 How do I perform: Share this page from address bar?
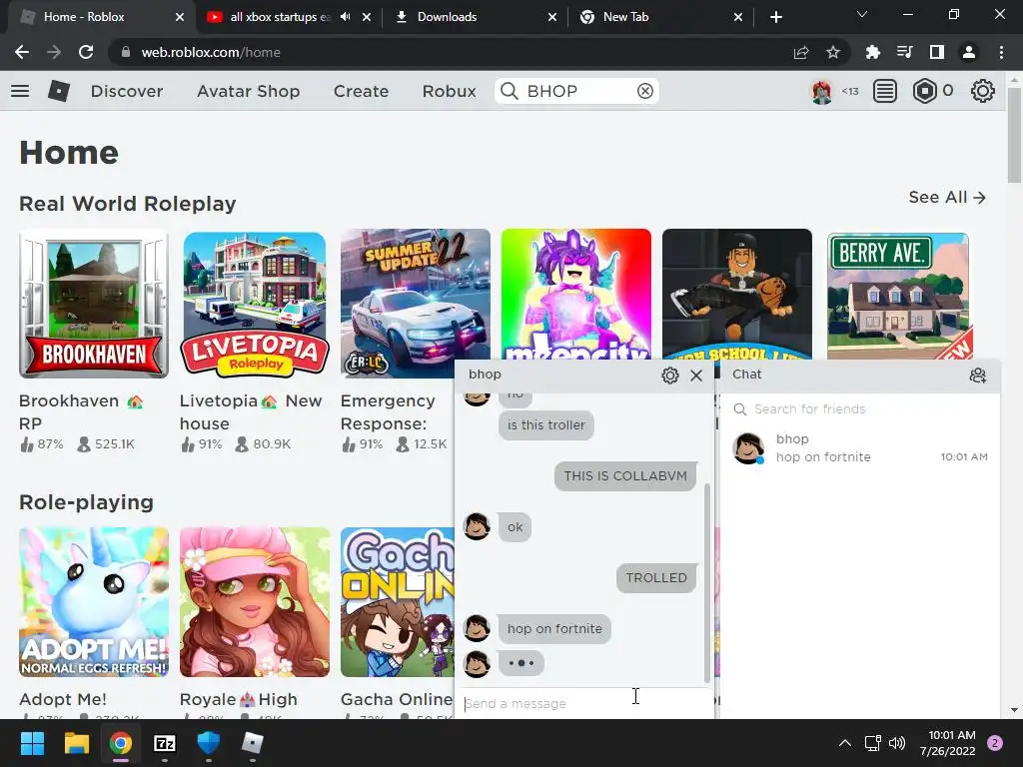pyautogui.click(x=801, y=52)
